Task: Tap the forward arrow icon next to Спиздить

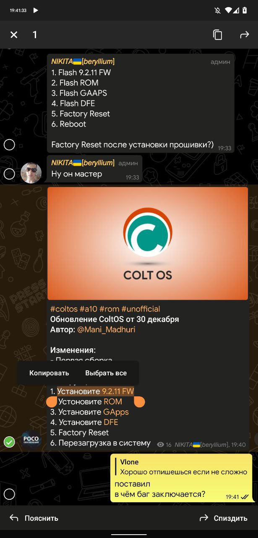Action: pyautogui.click(x=204, y=518)
